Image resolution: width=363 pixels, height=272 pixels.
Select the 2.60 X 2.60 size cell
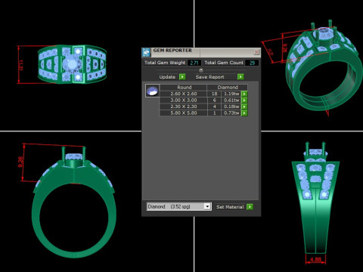pos(184,94)
